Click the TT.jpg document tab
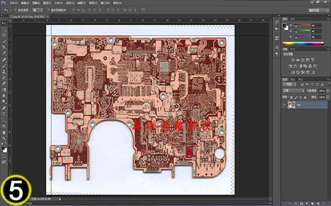331x206 pixels. tap(29, 16)
